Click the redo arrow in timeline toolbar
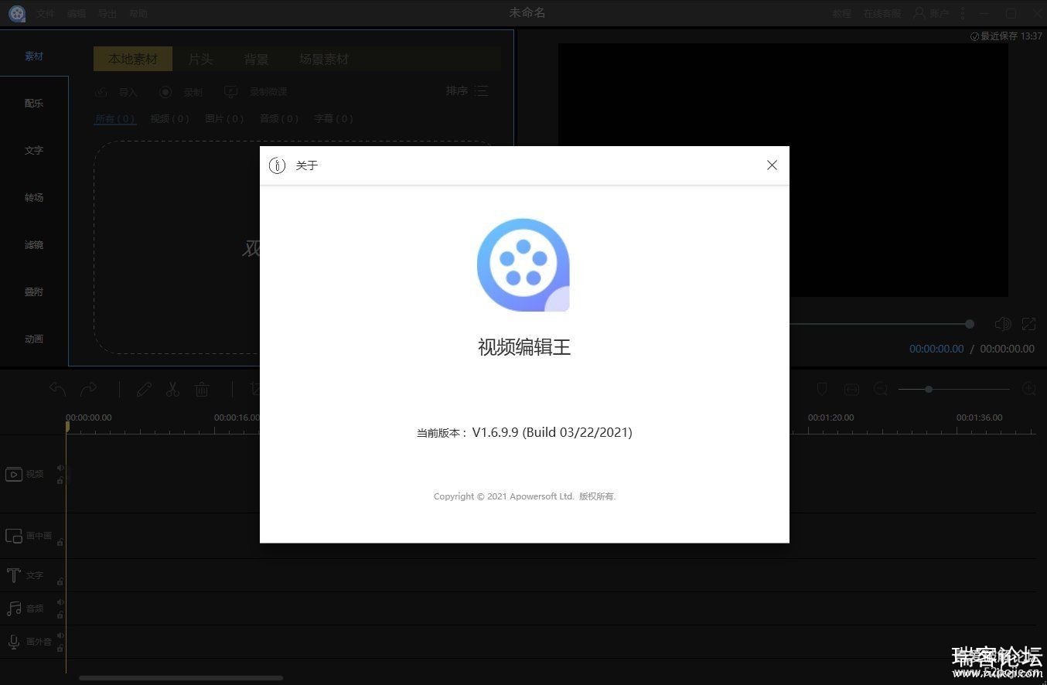1047x685 pixels. 89,389
